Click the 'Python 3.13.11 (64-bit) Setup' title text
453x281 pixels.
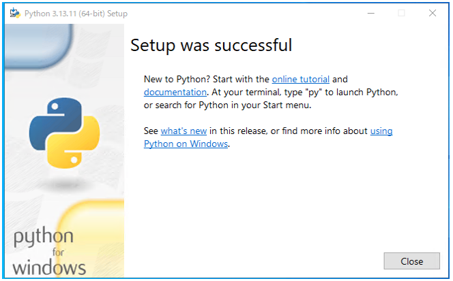click(x=76, y=14)
